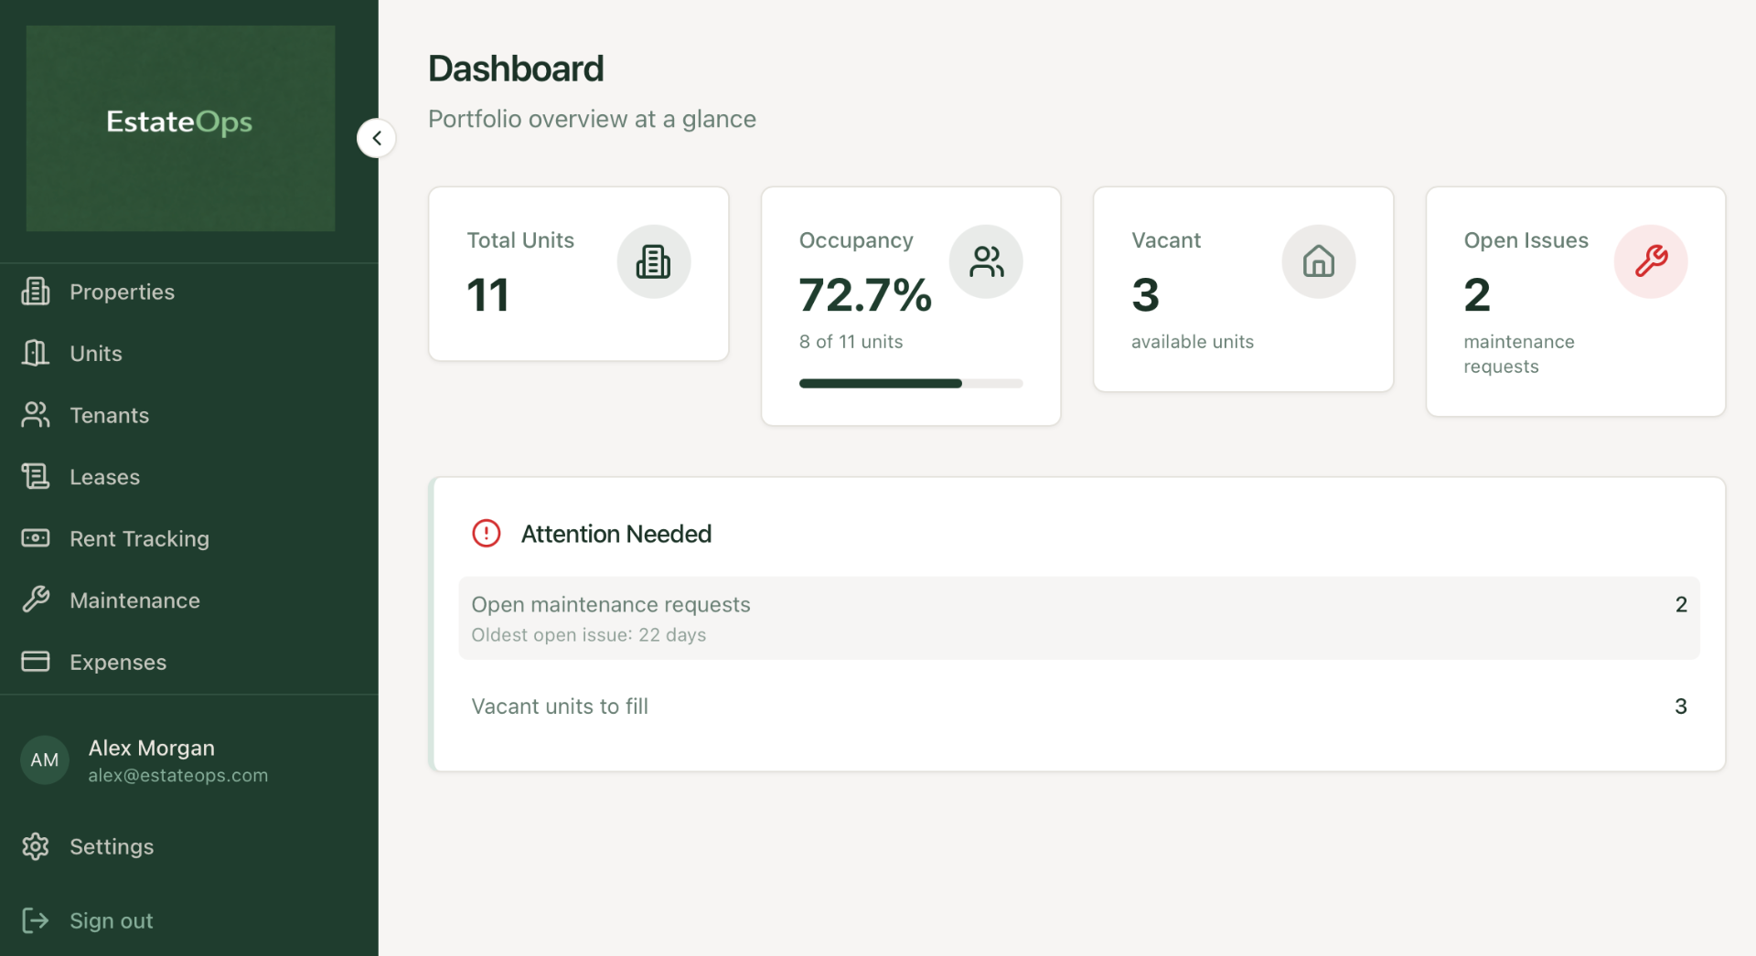Click the Sign out label
Image resolution: width=1756 pixels, height=956 pixels.
pyautogui.click(x=111, y=920)
